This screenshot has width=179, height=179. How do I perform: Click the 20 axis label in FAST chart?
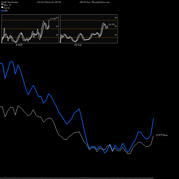point(57,35)
